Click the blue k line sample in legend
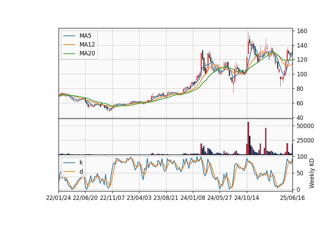The image size is (325, 233). pyautogui.click(x=69, y=163)
